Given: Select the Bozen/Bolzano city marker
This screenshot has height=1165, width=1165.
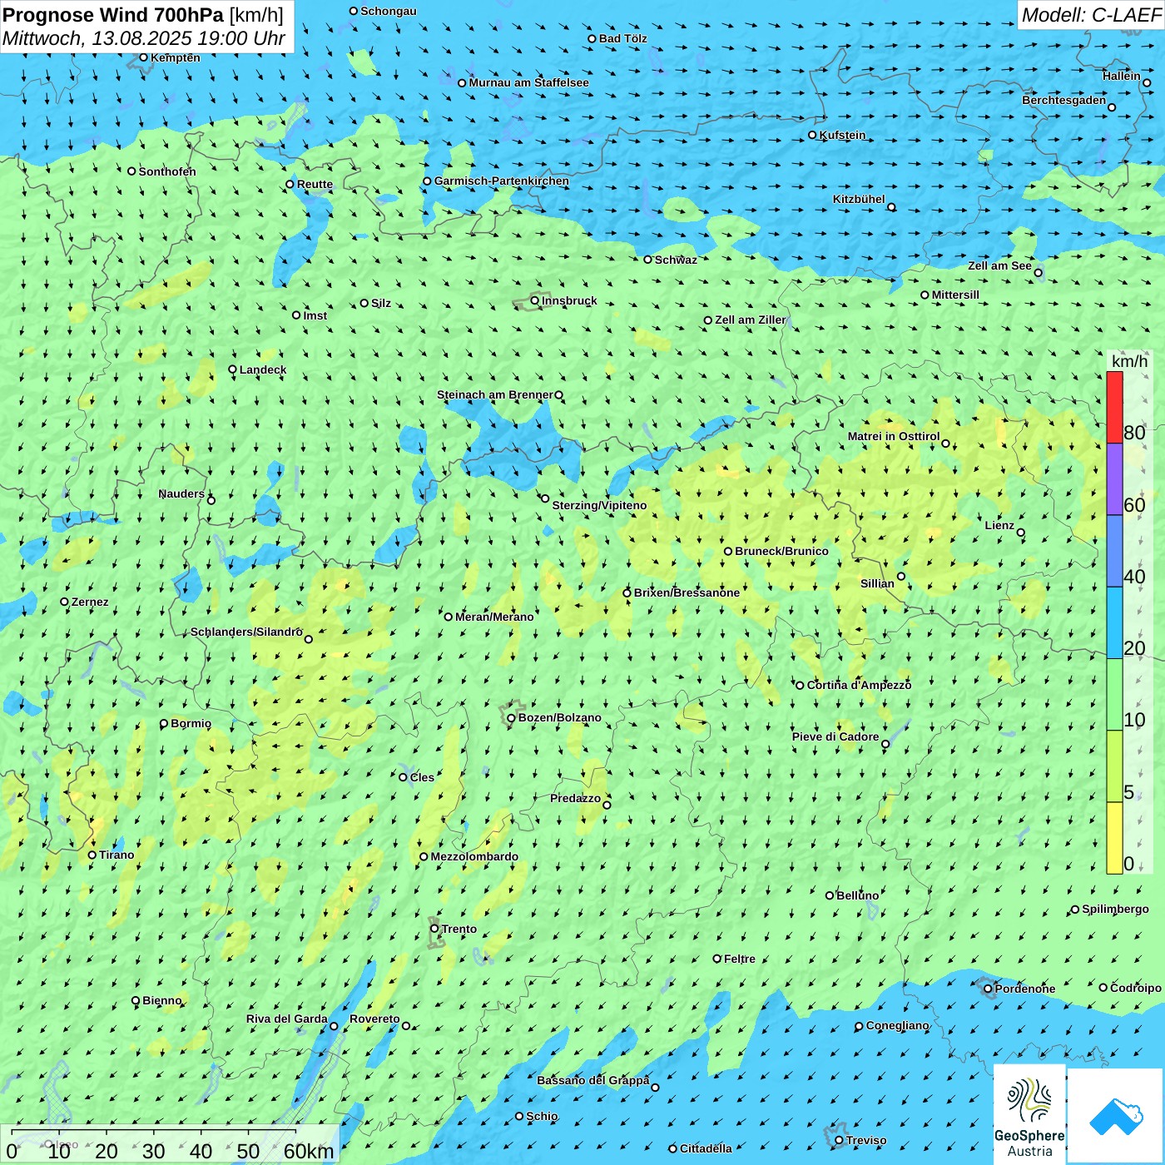Looking at the screenshot, I should click(x=511, y=717).
